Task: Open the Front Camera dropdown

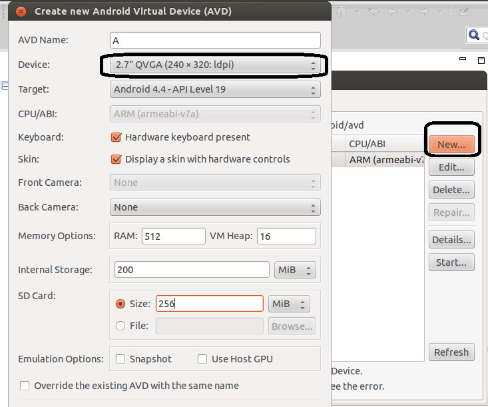Action: tap(215, 183)
